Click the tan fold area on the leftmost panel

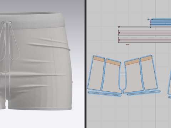[99, 59]
